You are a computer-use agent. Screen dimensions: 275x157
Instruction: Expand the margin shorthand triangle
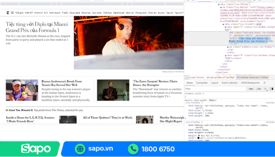[x=199, y=136]
